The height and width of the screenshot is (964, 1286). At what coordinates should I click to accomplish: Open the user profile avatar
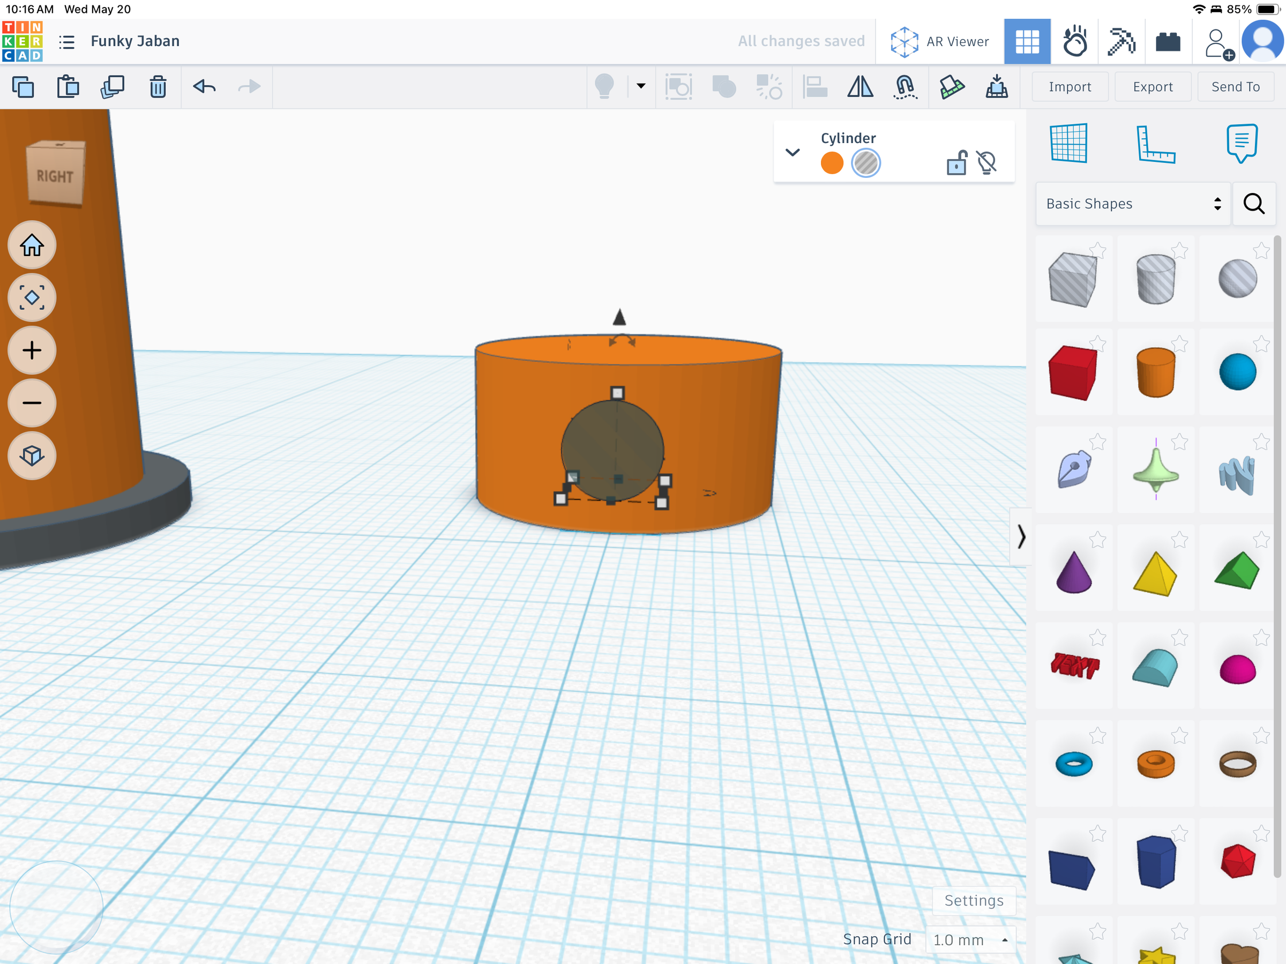pos(1262,41)
